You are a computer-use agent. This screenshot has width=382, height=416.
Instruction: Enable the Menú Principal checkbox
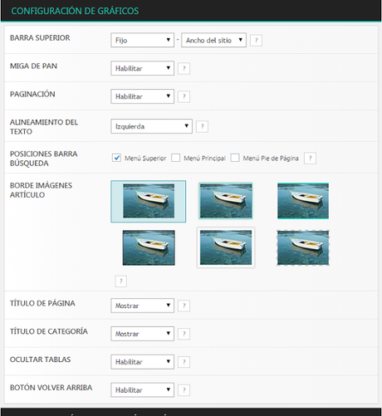click(x=175, y=158)
